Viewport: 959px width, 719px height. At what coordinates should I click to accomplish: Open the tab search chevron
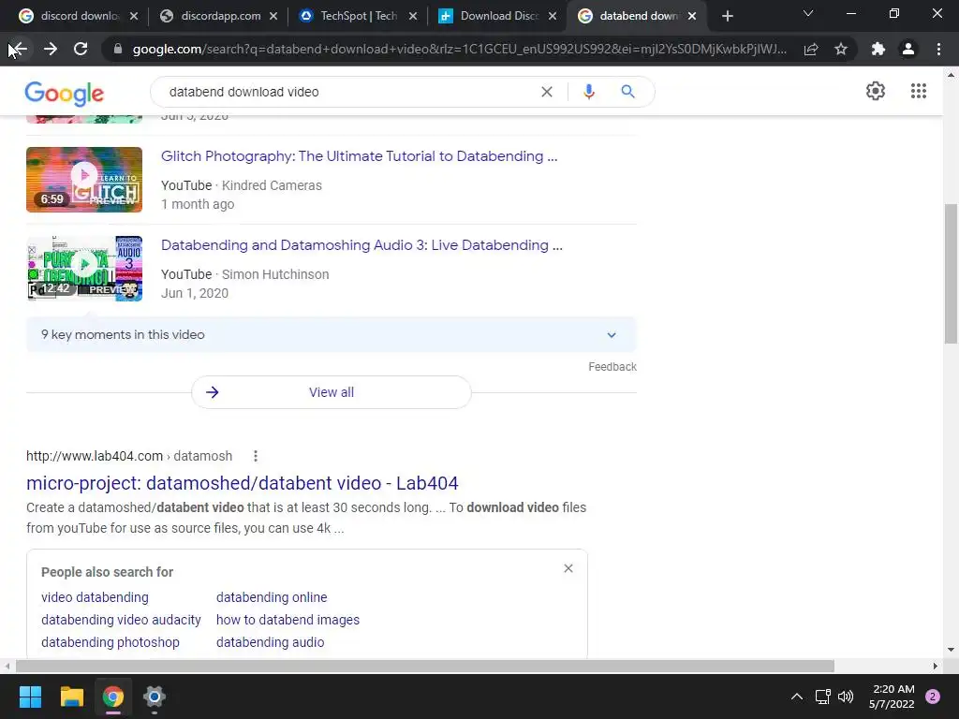[x=808, y=13]
